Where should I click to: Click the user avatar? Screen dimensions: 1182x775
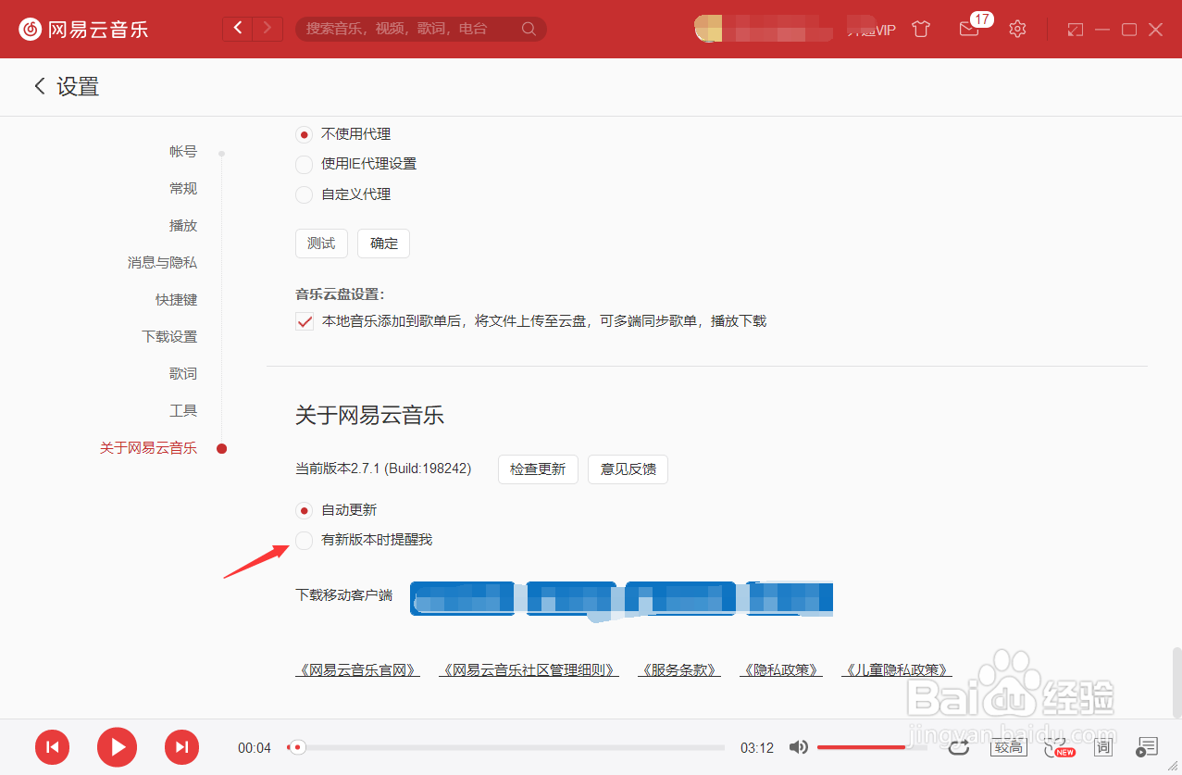pyautogui.click(x=707, y=29)
